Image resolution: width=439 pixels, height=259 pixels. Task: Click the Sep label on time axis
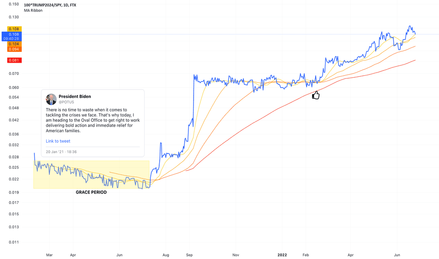(189, 255)
